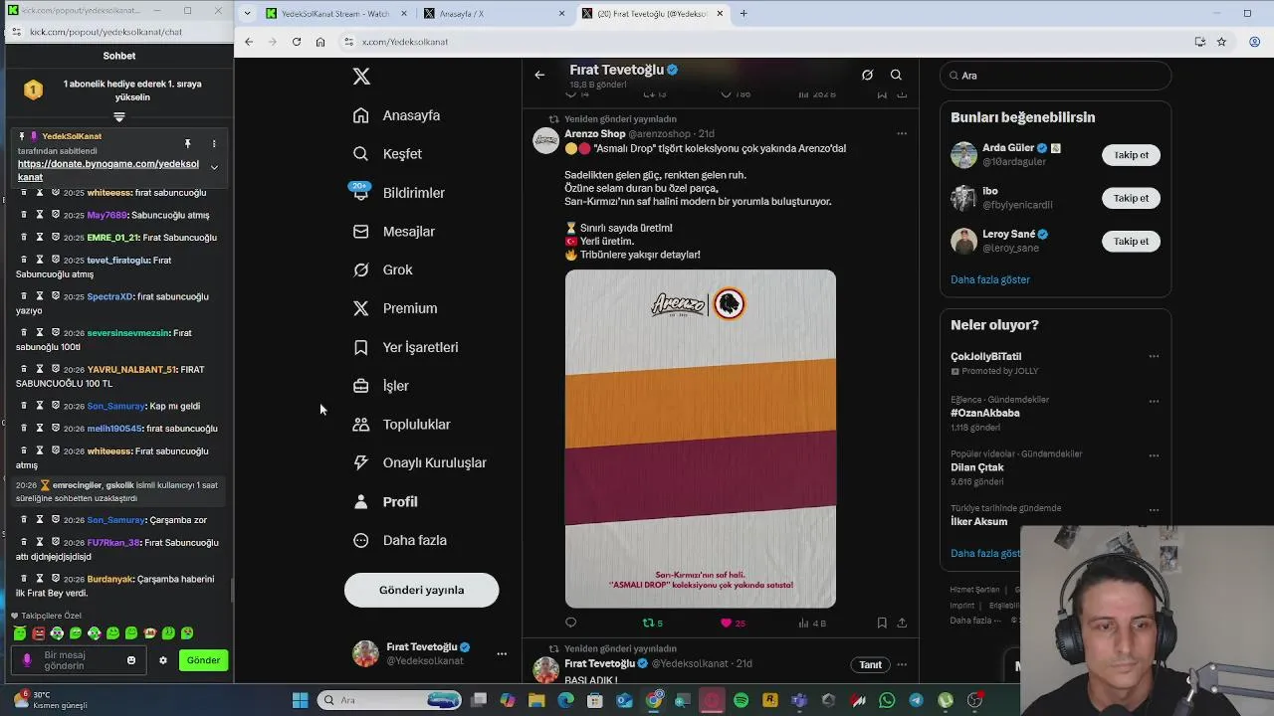Open Spotify from taskbar
The width and height of the screenshot is (1274, 716).
[741, 700]
